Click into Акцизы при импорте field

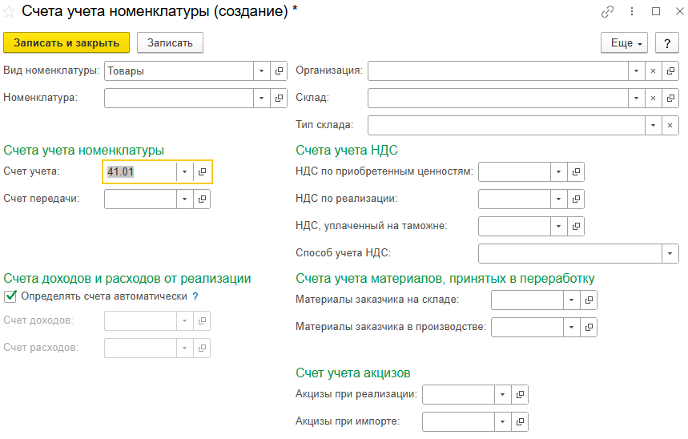pyautogui.click(x=458, y=421)
